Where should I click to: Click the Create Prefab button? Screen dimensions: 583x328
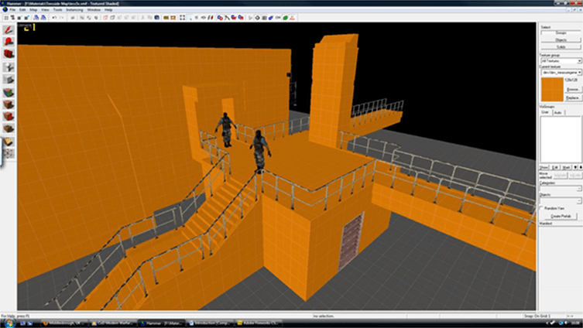tap(563, 216)
